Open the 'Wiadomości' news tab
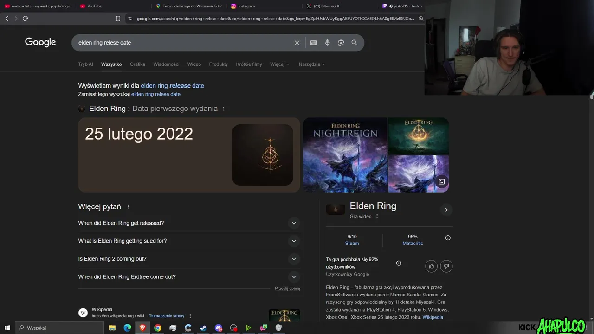This screenshot has width=594, height=334. [166, 64]
